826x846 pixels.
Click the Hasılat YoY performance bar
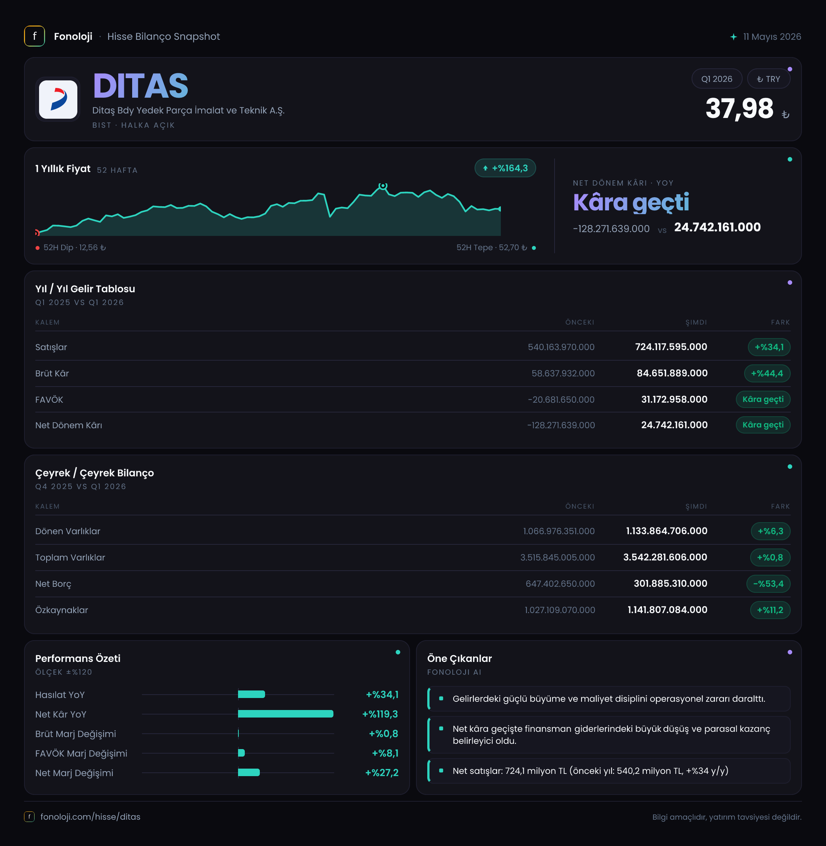(x=252, y=695)
